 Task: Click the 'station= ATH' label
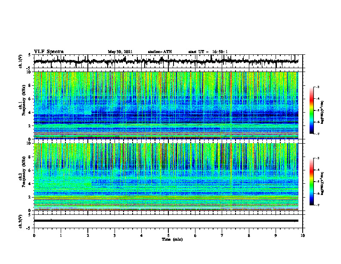click(160, 52)
